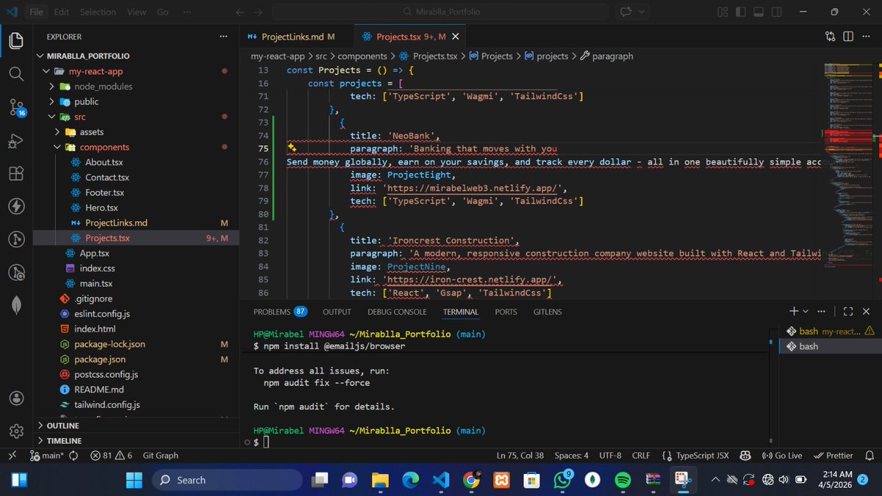This screenshot has height=496, width=882.
Task: Open Spotify from the Windows taskbar
Action: coord(622,480)
